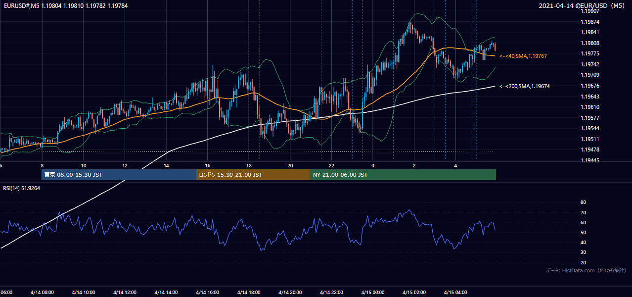Click RSI scale level 40
This screenshot has height=297, width=632.
point(583,243)
